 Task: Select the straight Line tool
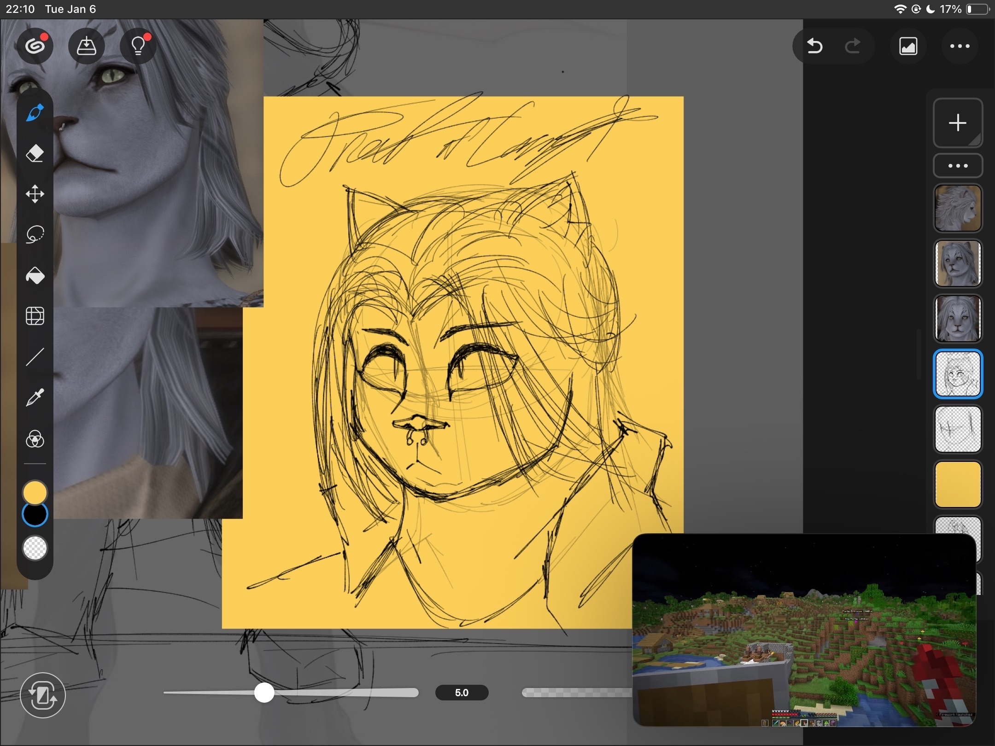[35, 357]
